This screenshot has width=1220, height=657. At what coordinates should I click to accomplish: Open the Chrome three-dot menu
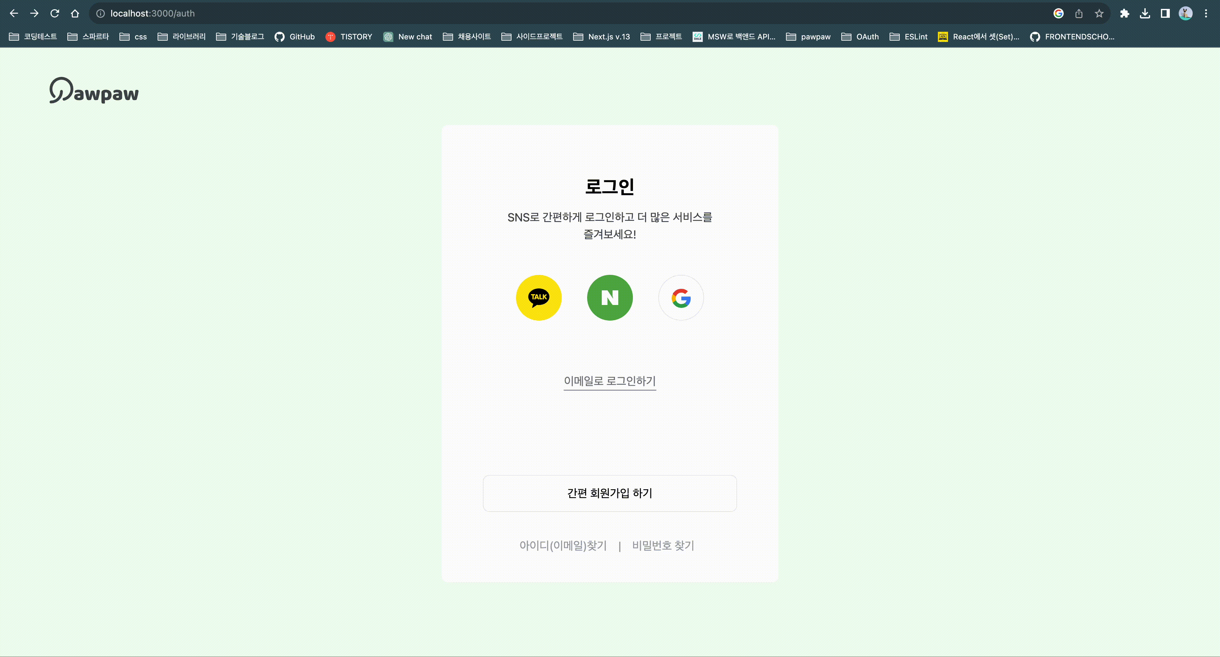pos(1206,13)
